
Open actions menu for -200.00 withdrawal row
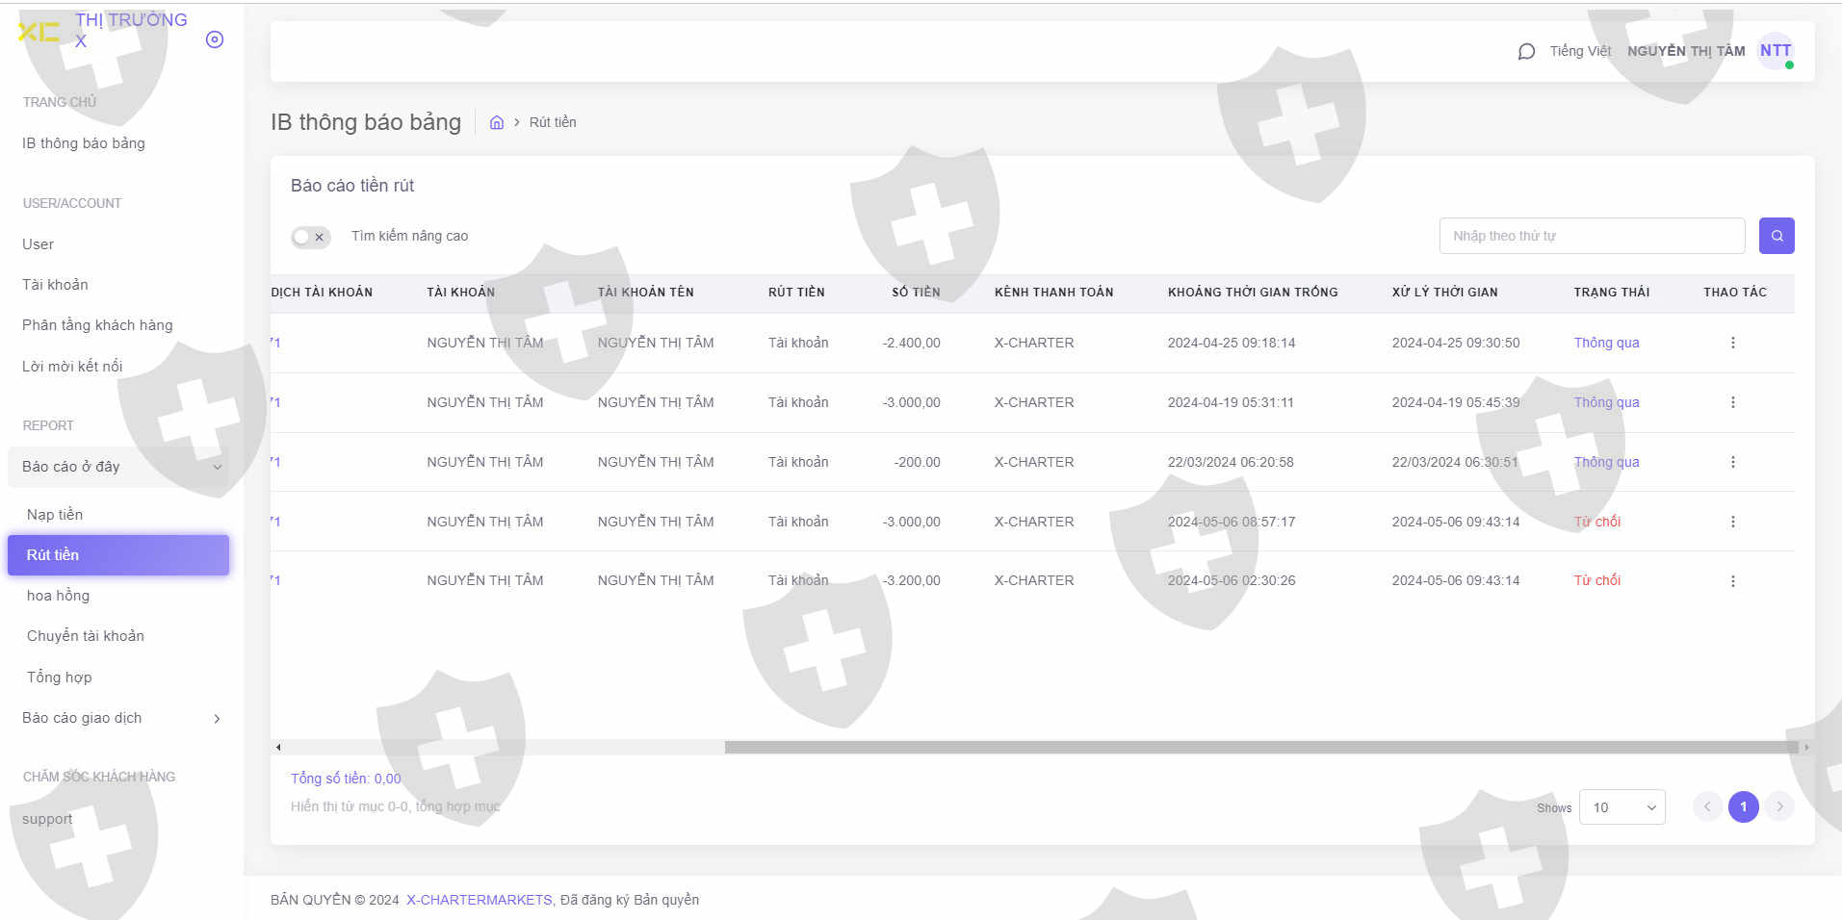(x=1732, y=462)
